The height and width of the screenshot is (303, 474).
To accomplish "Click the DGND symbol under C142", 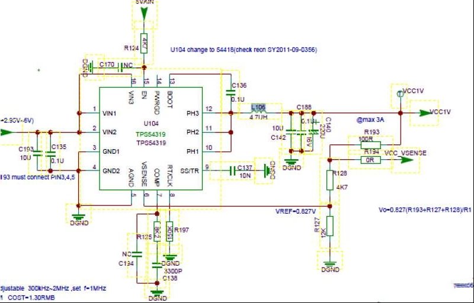I will point(291,162).
